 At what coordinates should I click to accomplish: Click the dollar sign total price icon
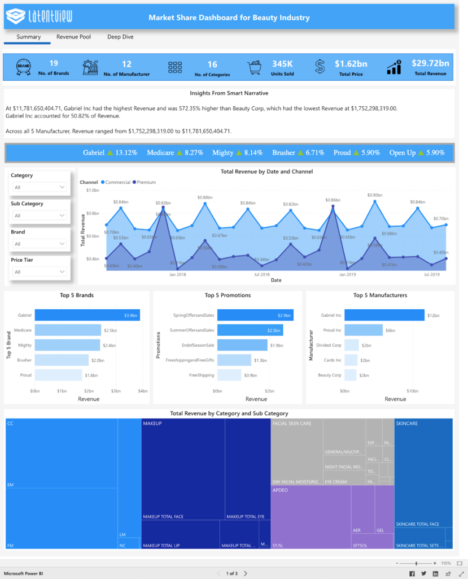coord(320,67)
